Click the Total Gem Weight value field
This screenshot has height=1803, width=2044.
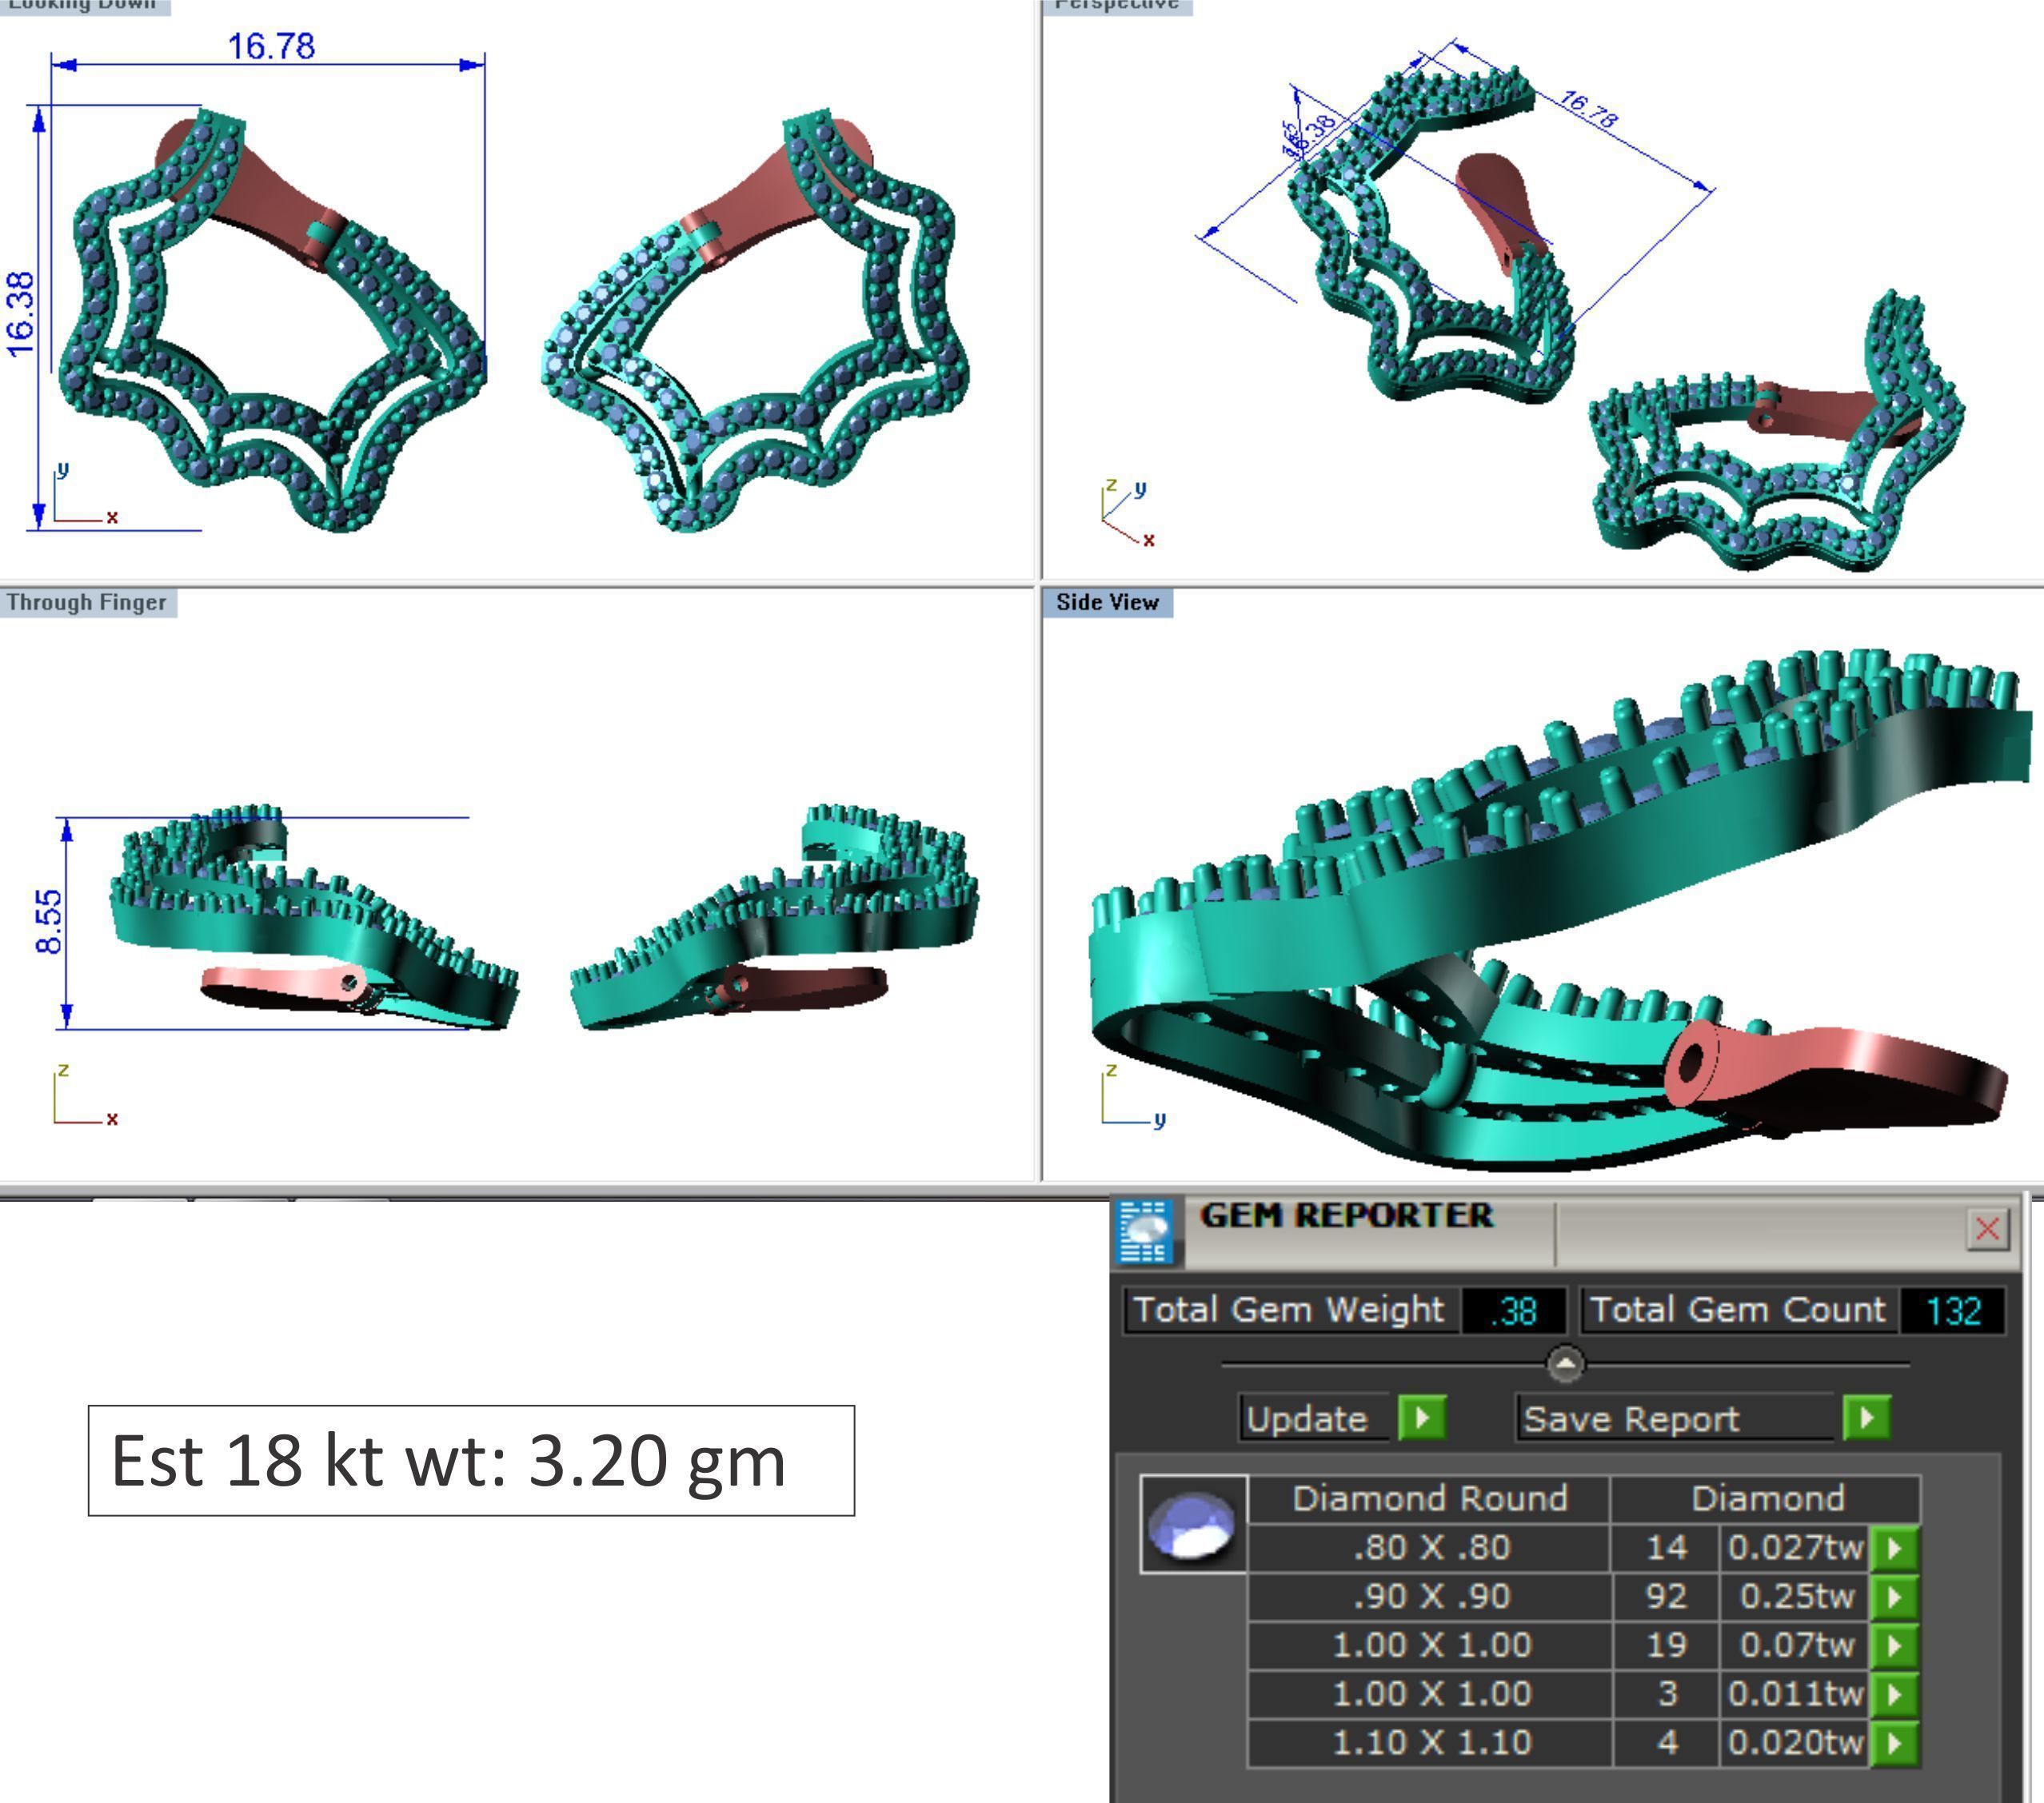1513,1310
